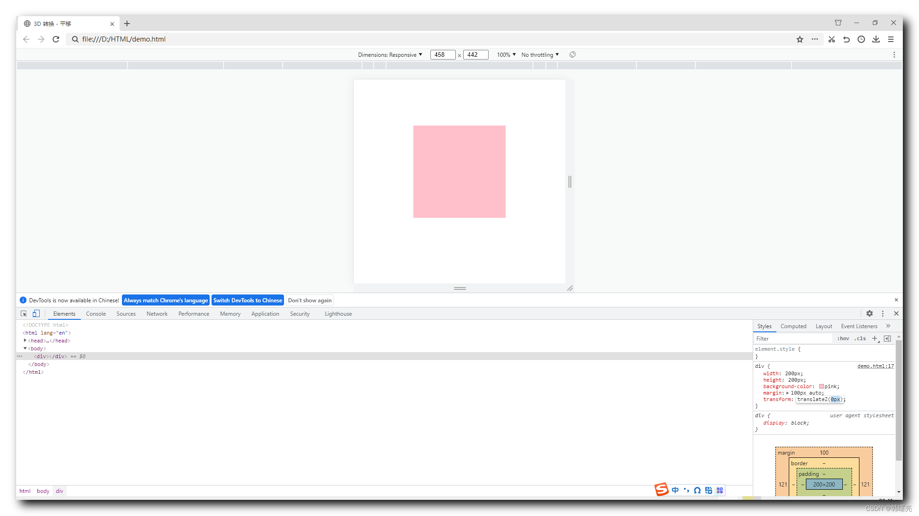Click the inspect element icon

click(24, 313)
